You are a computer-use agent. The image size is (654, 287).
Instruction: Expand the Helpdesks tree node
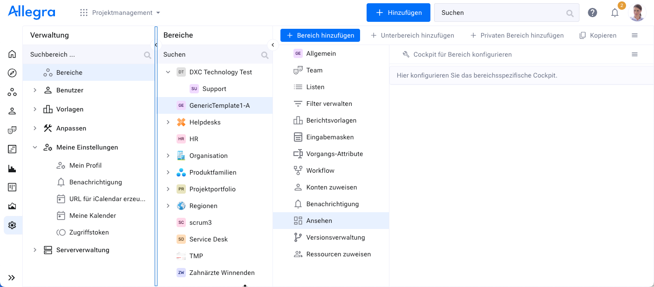168,122
